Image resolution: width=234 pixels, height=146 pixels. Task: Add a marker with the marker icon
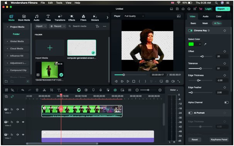(x=93, y=90)
